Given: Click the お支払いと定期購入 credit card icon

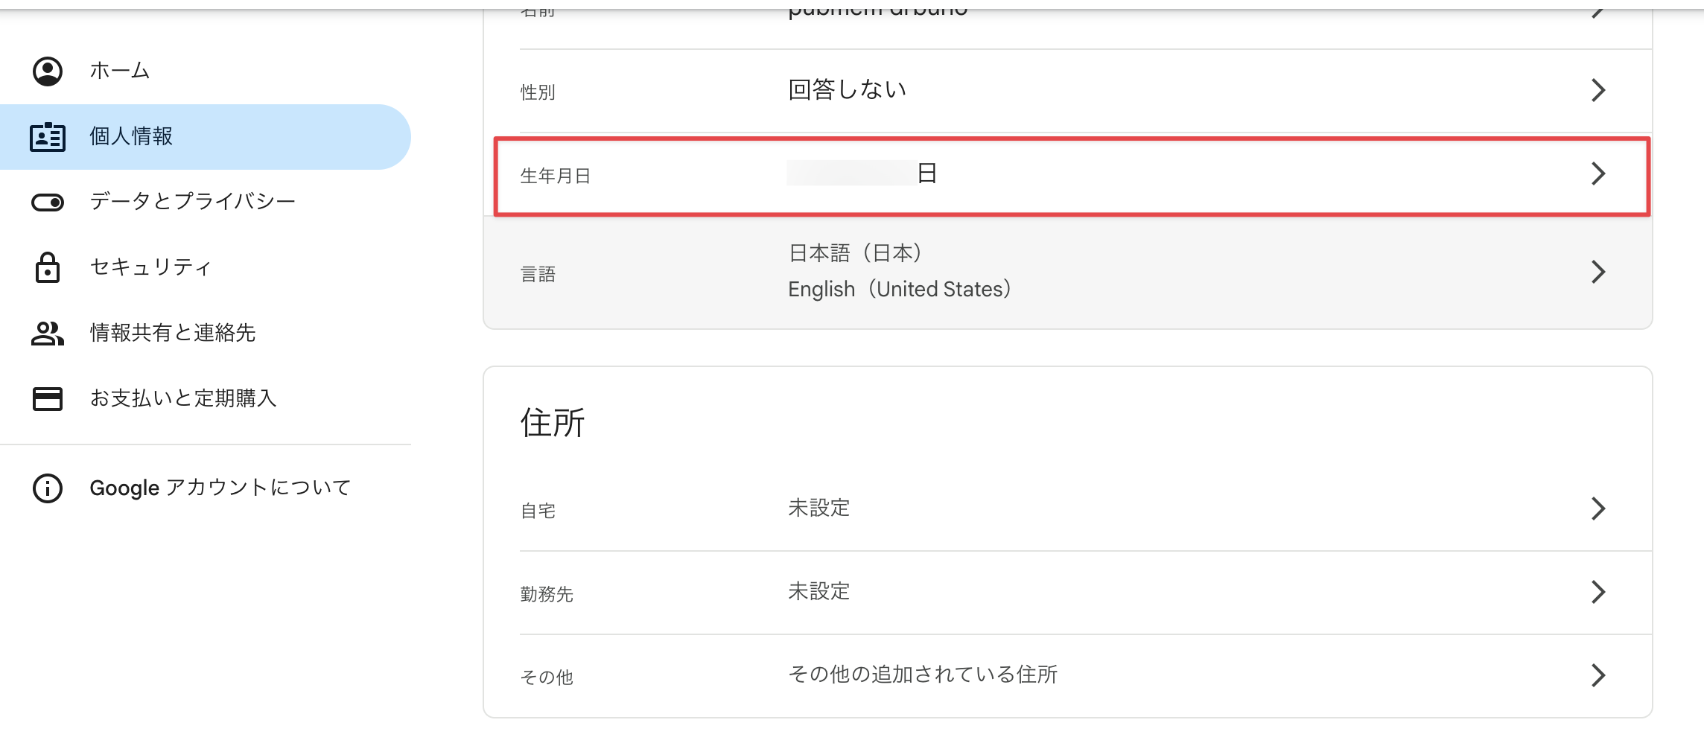Looking at the screenshot, I should 48,398.
